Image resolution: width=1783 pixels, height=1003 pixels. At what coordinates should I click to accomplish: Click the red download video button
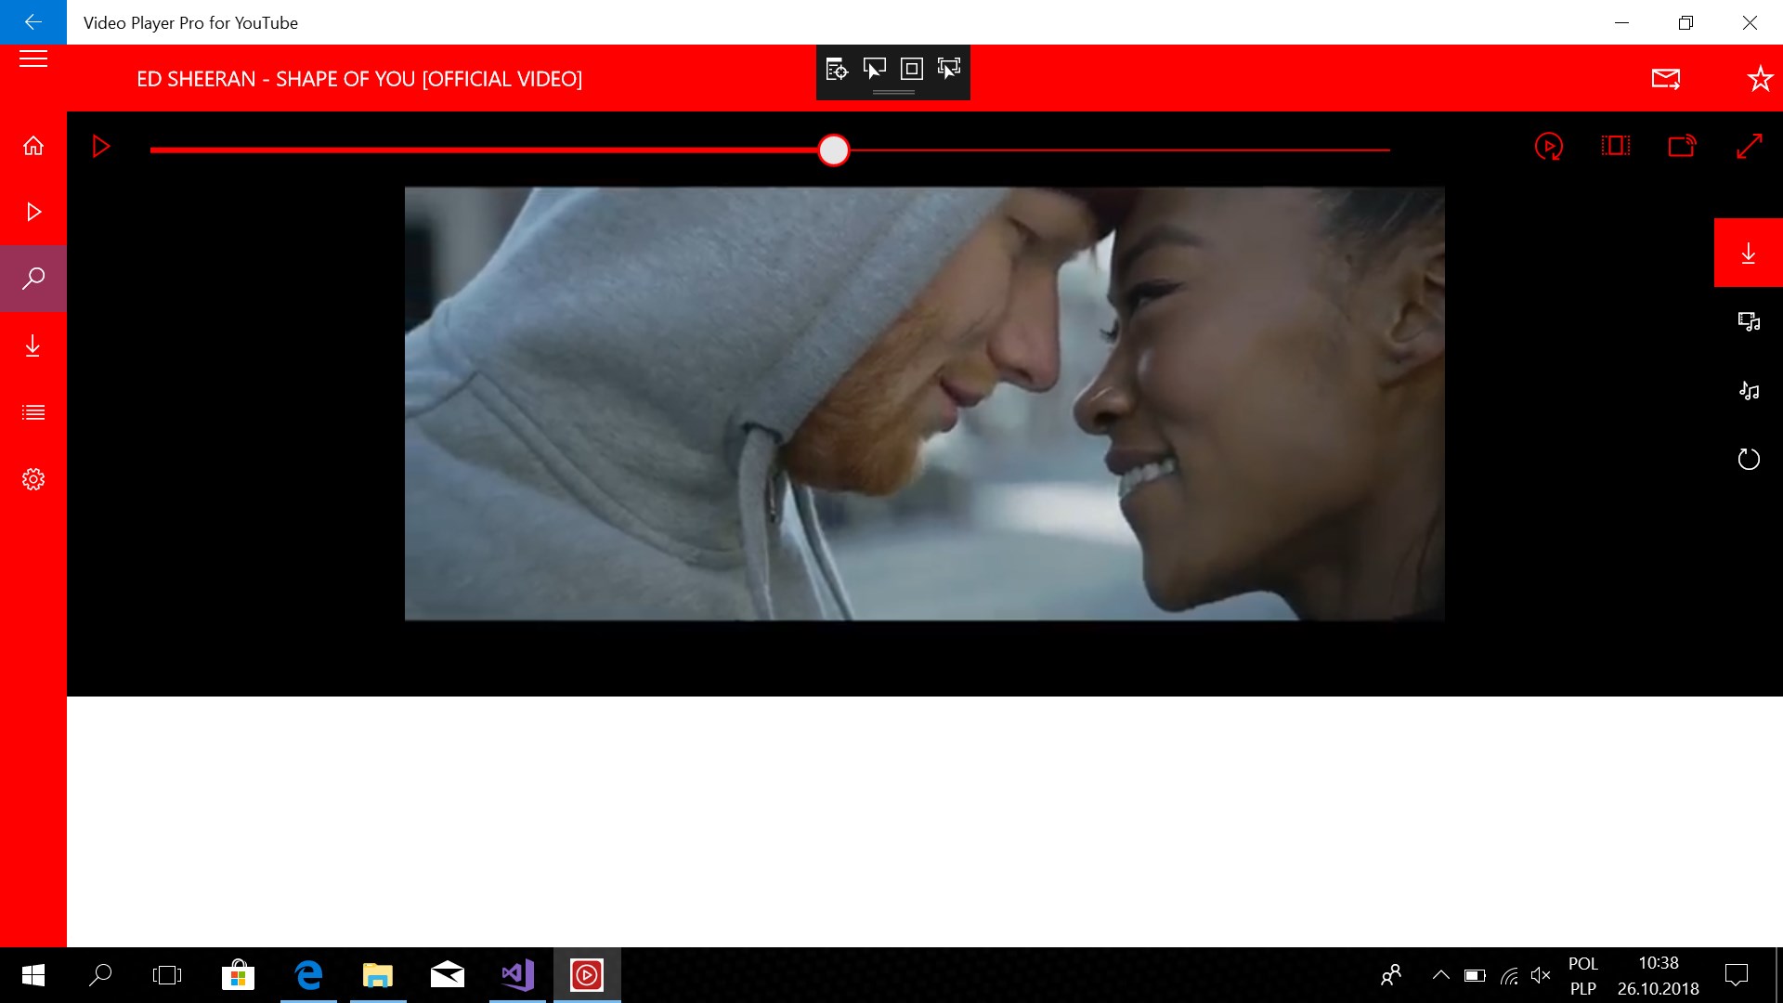pyautogui.click(x=1748, y=253)
